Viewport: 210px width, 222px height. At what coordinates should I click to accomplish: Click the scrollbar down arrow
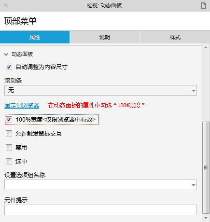click(206, 218)
